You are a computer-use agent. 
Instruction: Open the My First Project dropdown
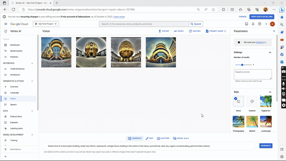coord(46,24)
